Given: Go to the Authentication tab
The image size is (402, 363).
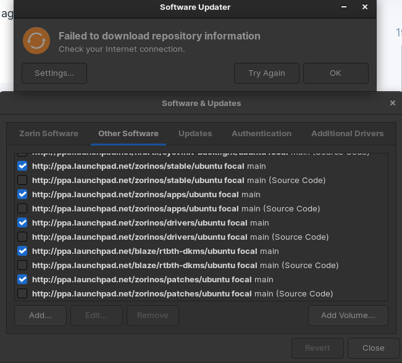Looking at the screenshot, I should (261, 134).
